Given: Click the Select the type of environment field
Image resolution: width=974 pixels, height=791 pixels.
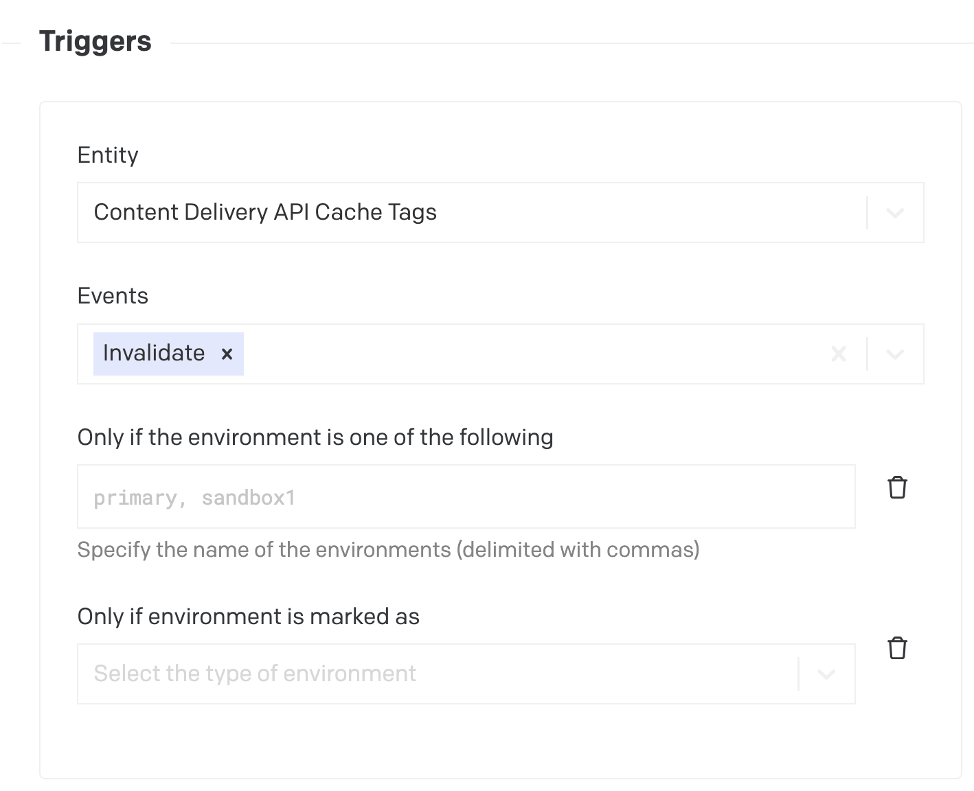Looking at the screenshot, I should pos(466,674).
